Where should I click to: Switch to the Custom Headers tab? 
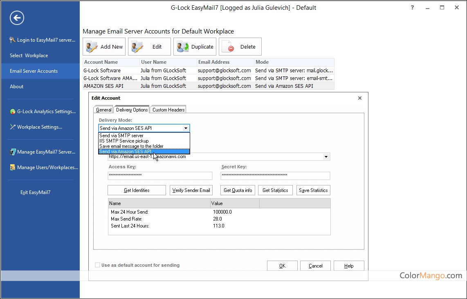[168, 110]
